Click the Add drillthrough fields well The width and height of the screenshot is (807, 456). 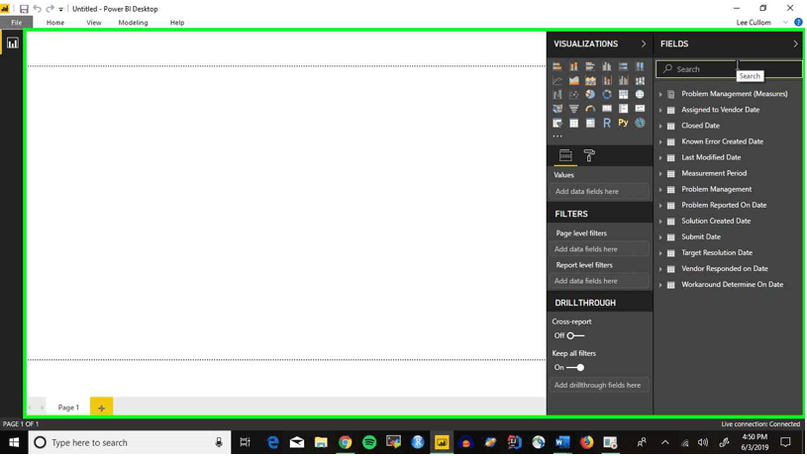600,385
